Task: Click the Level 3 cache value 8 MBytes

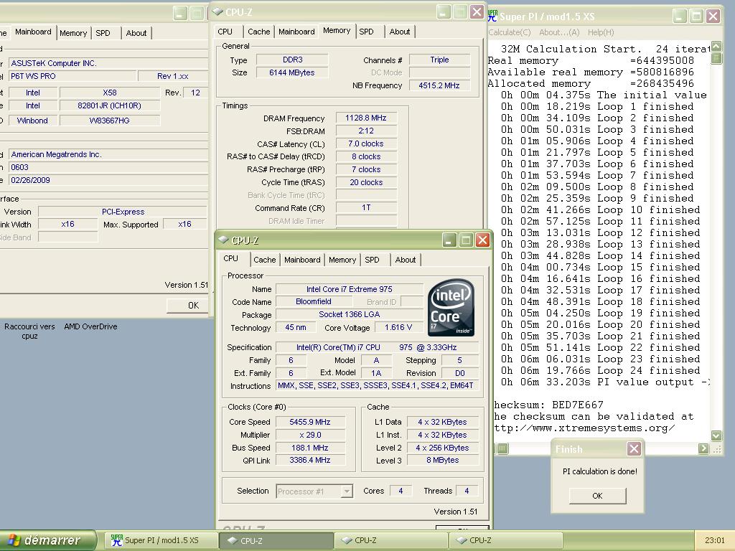Action: (442, 460)
